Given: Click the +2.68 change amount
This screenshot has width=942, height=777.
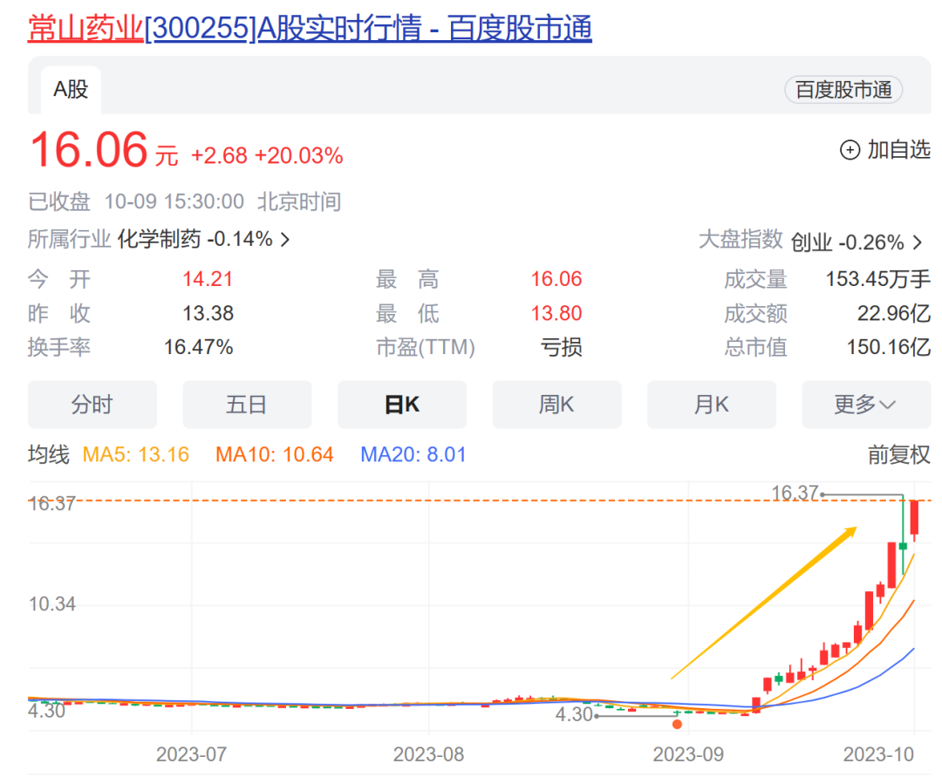Looking at the screenshot, I should point(219,155).
